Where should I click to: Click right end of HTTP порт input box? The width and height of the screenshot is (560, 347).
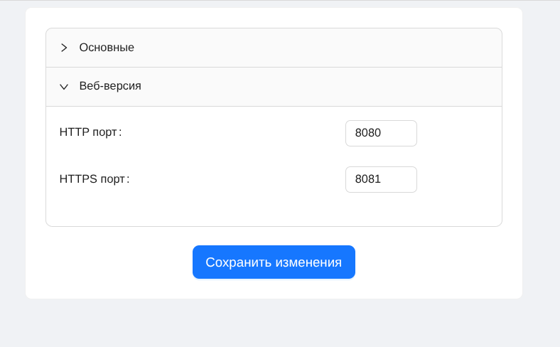pos(408,133)
